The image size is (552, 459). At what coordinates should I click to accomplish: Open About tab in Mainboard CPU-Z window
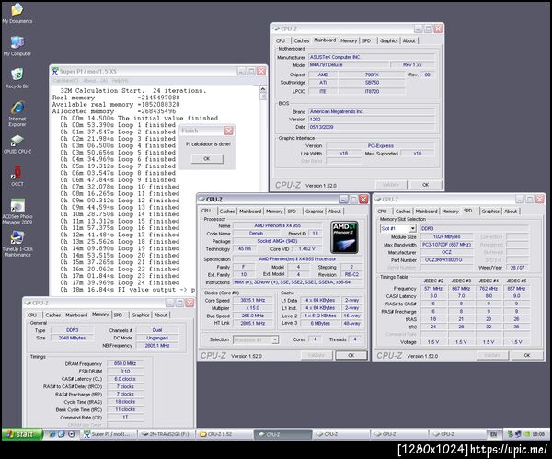tap(409, 40)
